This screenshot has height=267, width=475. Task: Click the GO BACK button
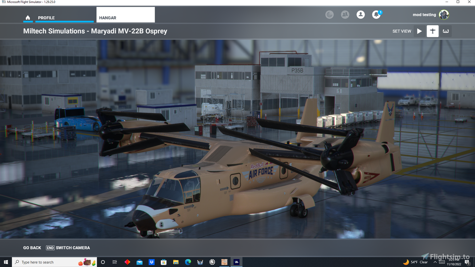coord(32,248)
